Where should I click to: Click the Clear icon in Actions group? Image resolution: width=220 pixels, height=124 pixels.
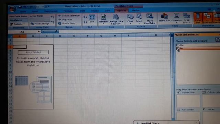(x=130, y=17)
